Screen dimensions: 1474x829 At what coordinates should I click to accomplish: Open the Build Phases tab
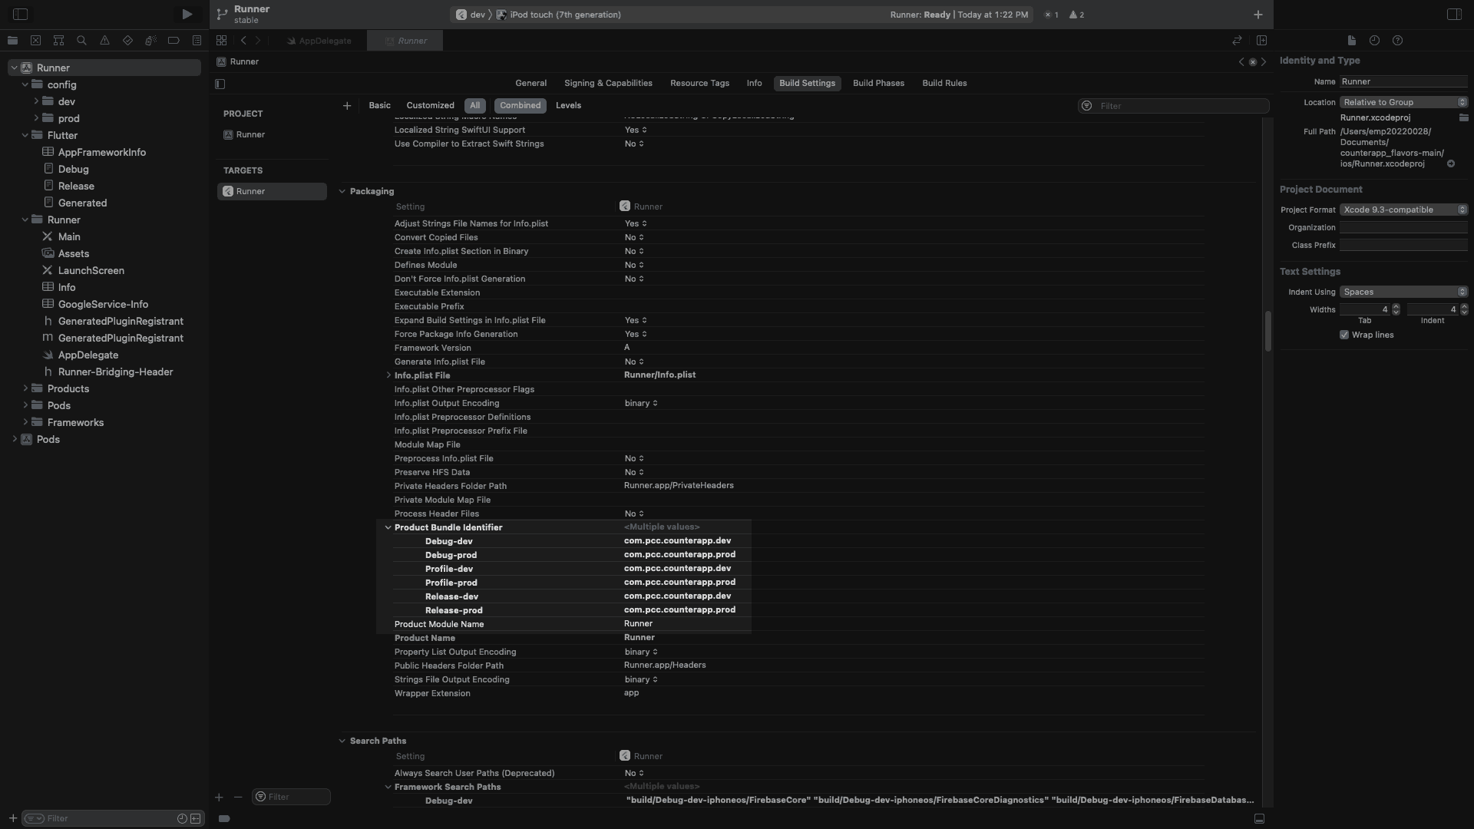(878, 83)
